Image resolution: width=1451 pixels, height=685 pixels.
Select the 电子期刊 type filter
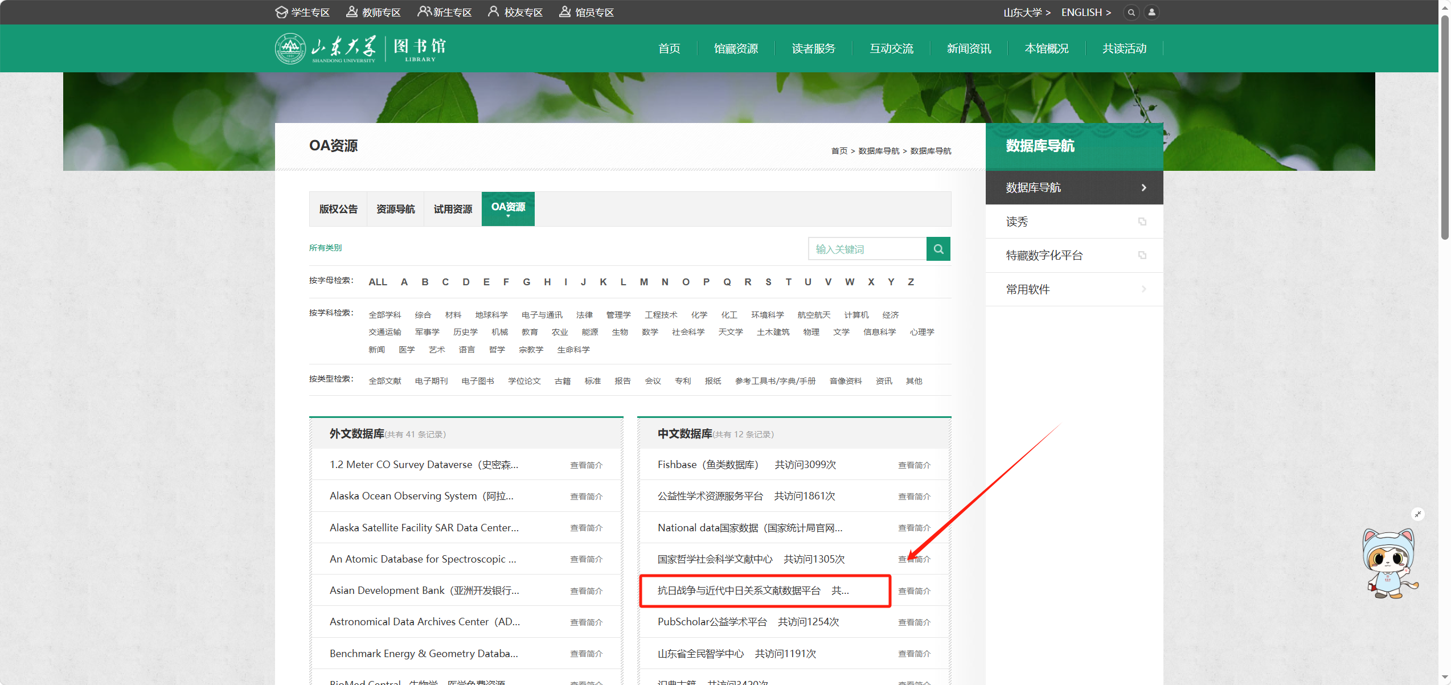click(431, 381)
